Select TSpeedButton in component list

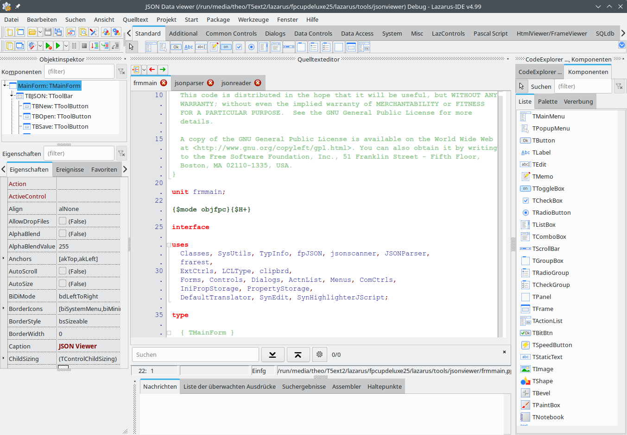tap(552, 345)
